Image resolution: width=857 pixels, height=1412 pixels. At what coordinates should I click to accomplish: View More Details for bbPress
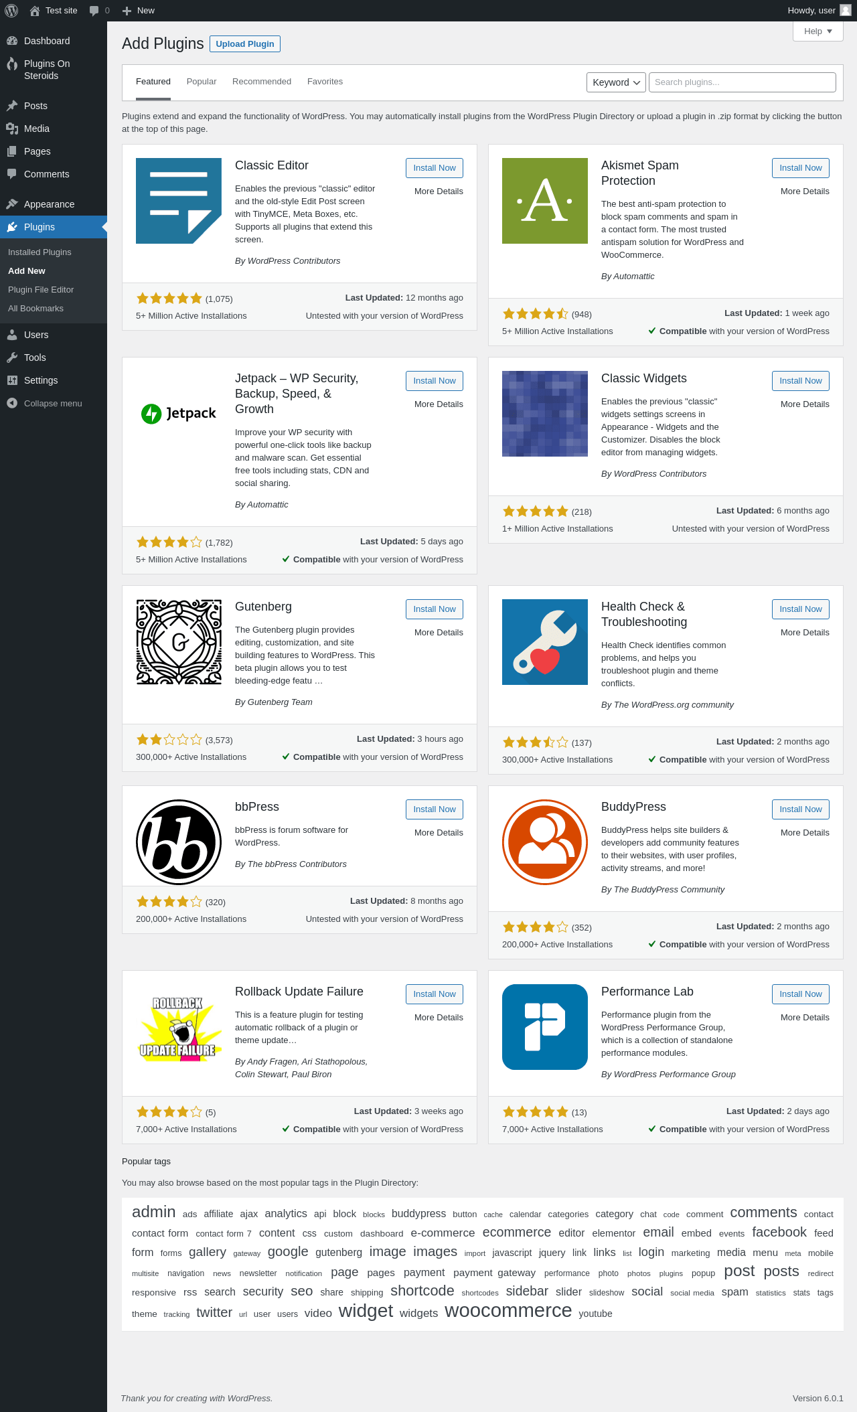(439, 833)
